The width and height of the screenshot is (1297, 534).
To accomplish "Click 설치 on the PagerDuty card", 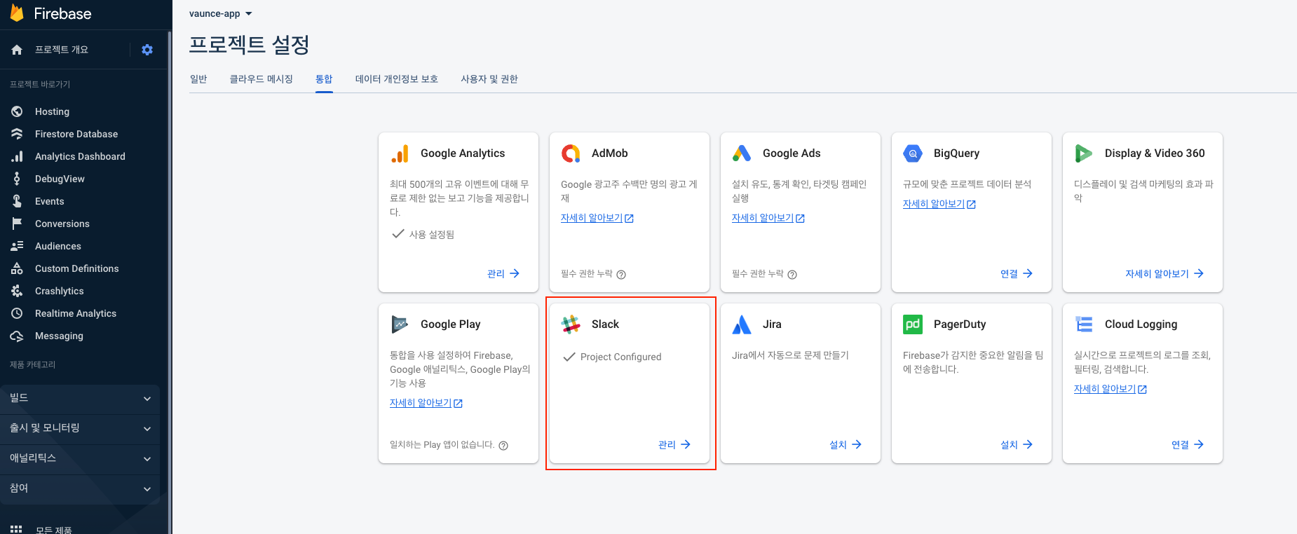I will coord(1017,444).
